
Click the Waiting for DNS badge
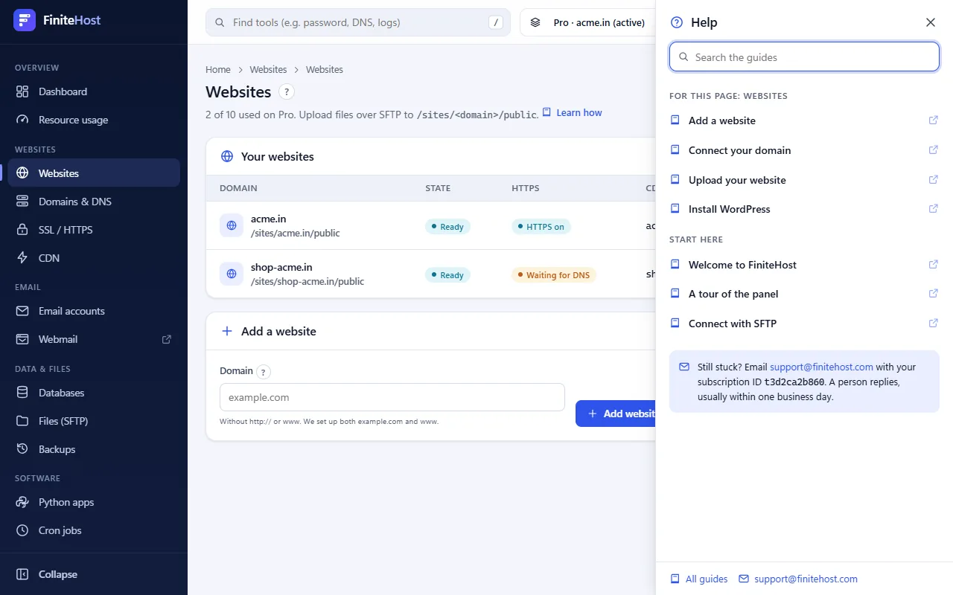[x=554, y=275]
